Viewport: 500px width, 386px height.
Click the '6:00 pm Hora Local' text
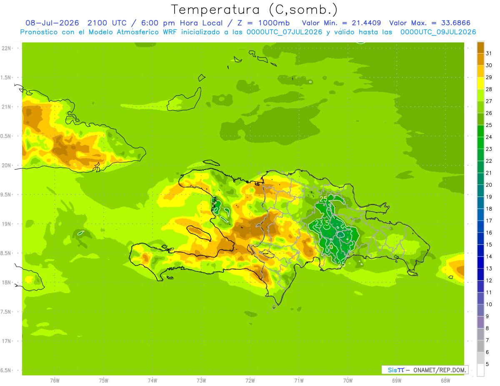tap(182, 23)
